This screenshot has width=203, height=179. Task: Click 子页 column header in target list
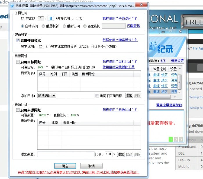[64, 74]
